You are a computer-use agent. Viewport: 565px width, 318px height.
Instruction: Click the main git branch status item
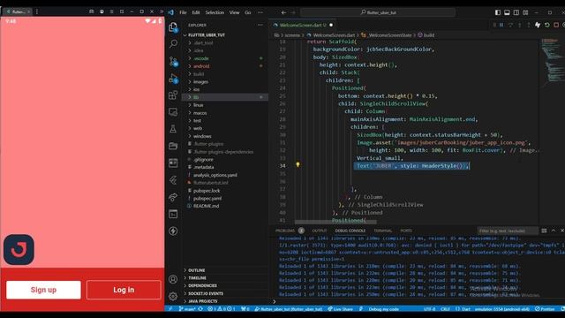tap(187, 309)
